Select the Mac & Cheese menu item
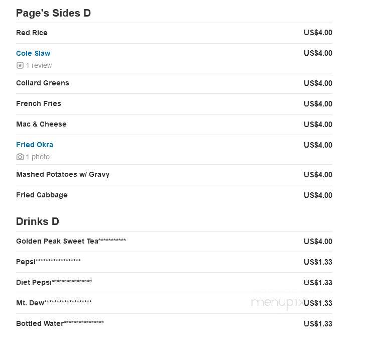 pyautogui.click(x=41, y=124)
